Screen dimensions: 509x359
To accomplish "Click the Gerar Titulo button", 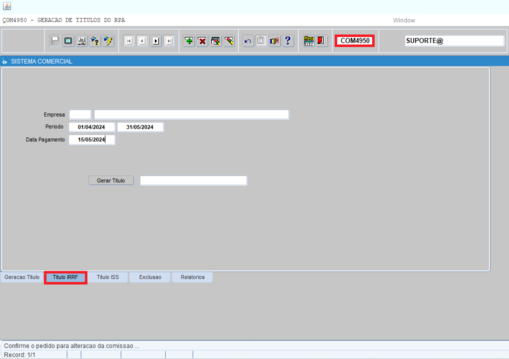I will coord(111,180).
